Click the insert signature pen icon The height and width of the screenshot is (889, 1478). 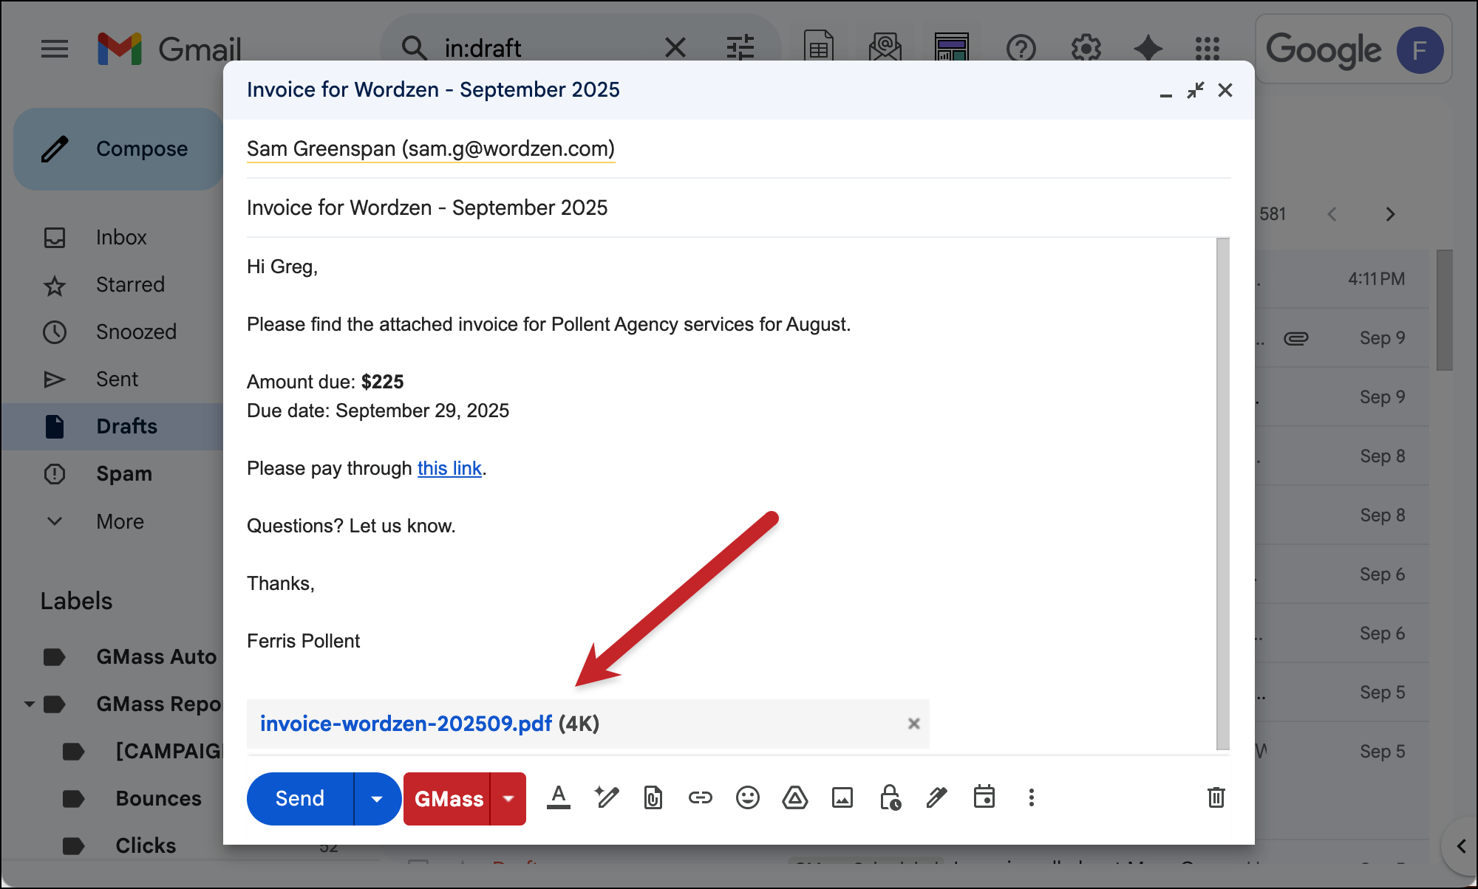coord(936,797)
